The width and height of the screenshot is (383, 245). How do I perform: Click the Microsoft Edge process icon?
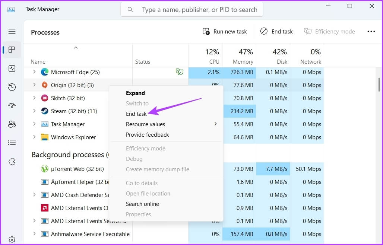coord(44,72)
